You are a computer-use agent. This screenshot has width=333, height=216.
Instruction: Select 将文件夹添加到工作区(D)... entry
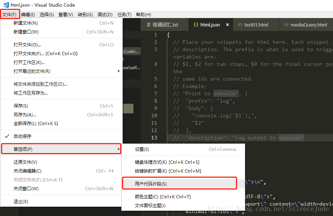tap(62, 84)
